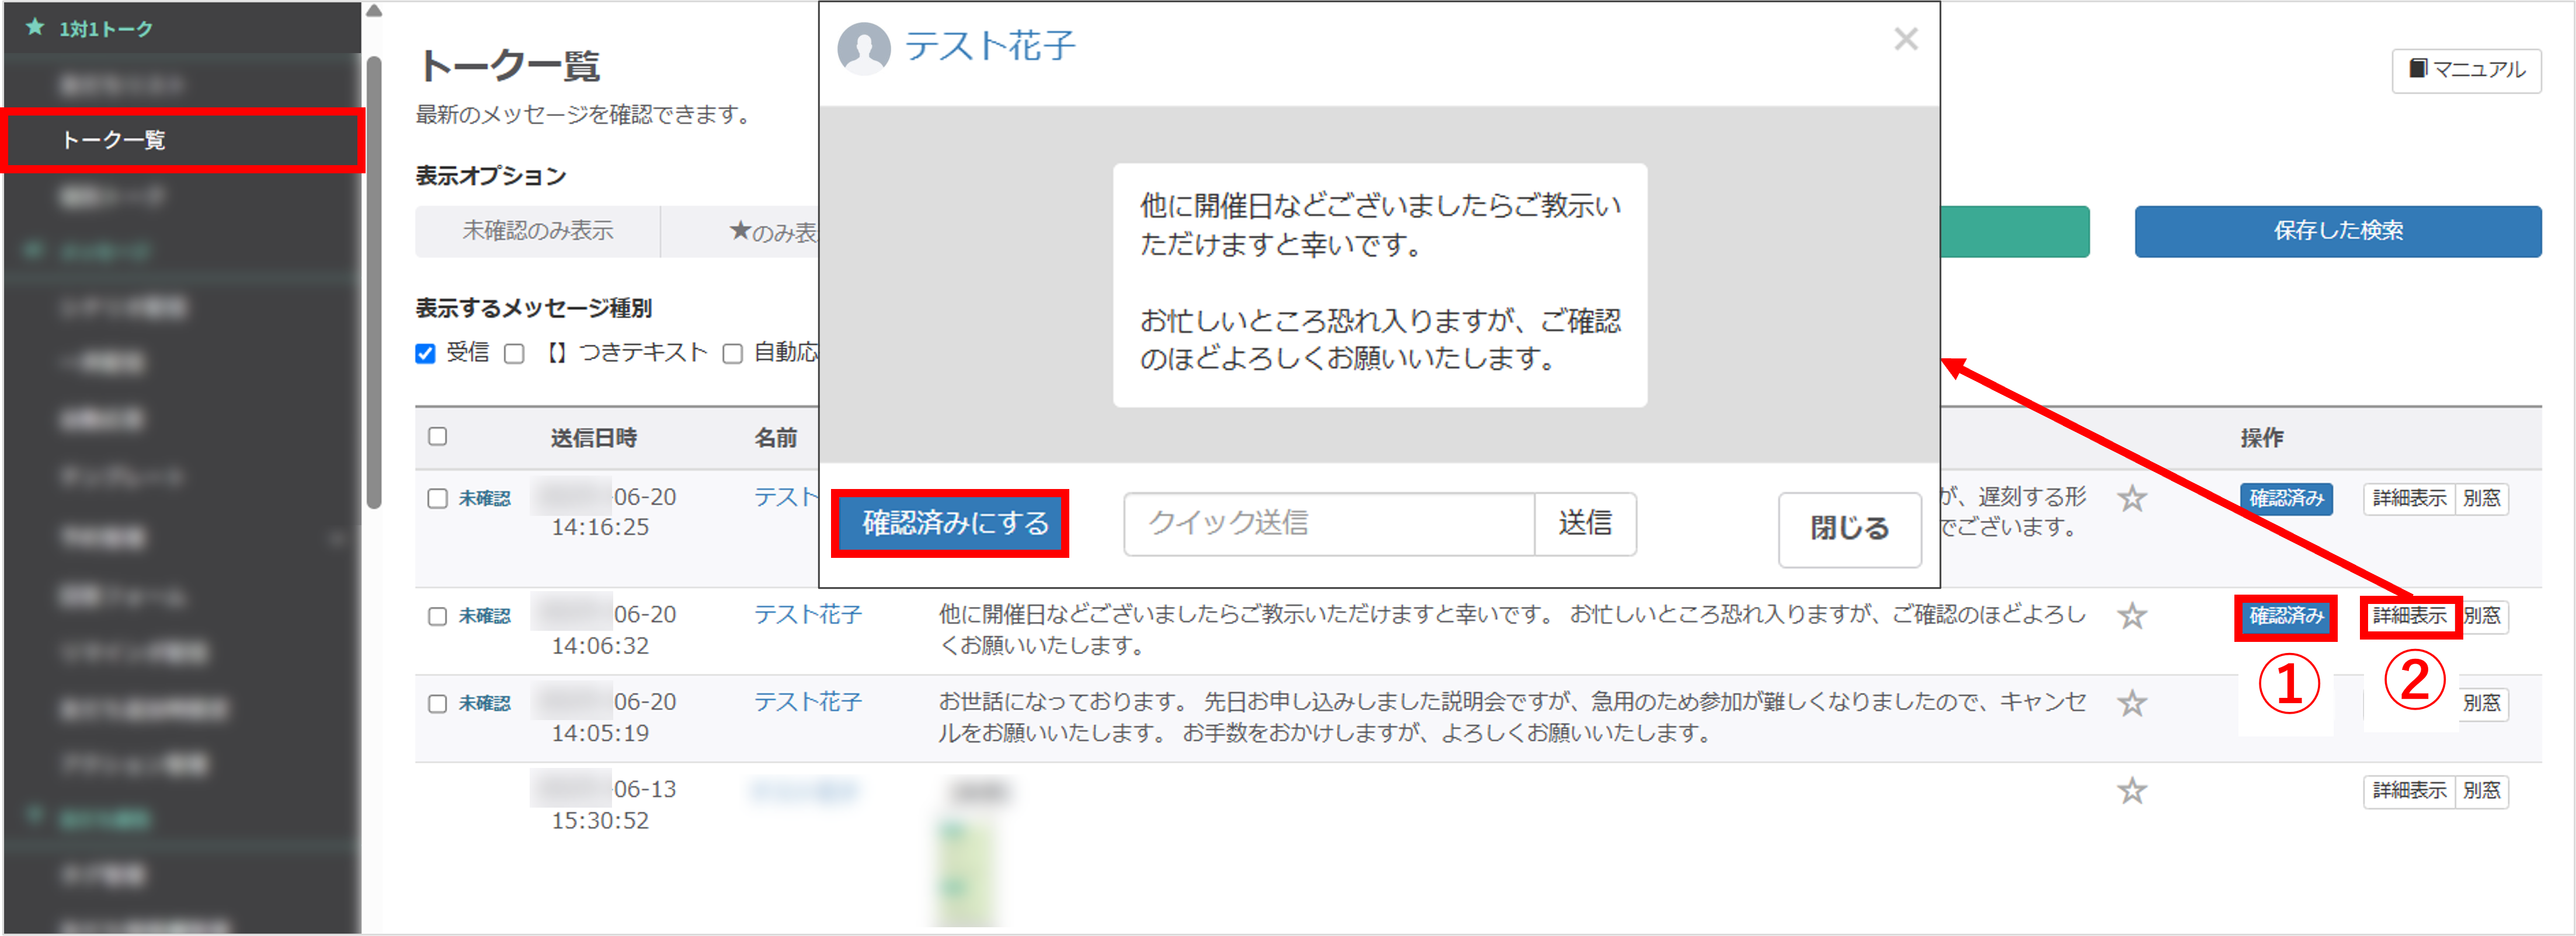
Task: Click the 閉じる button in the dialog
Action: pos(1849,529)
